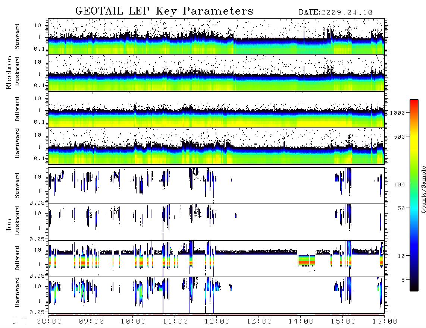The image size is (426, 328).
Task: Click the Ion "Duskward" panel label
Action: (x=17, y=221)
